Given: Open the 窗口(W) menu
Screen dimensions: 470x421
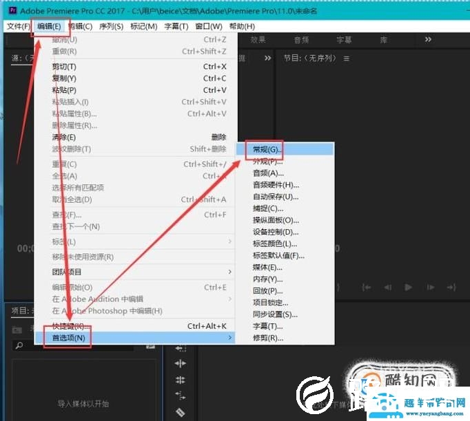Looking at the screenshot, I should [209, 26].
